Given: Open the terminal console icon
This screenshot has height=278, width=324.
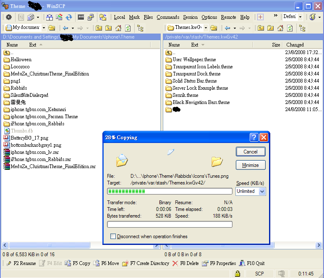Looking at the screenshot, I should (81, 17).
